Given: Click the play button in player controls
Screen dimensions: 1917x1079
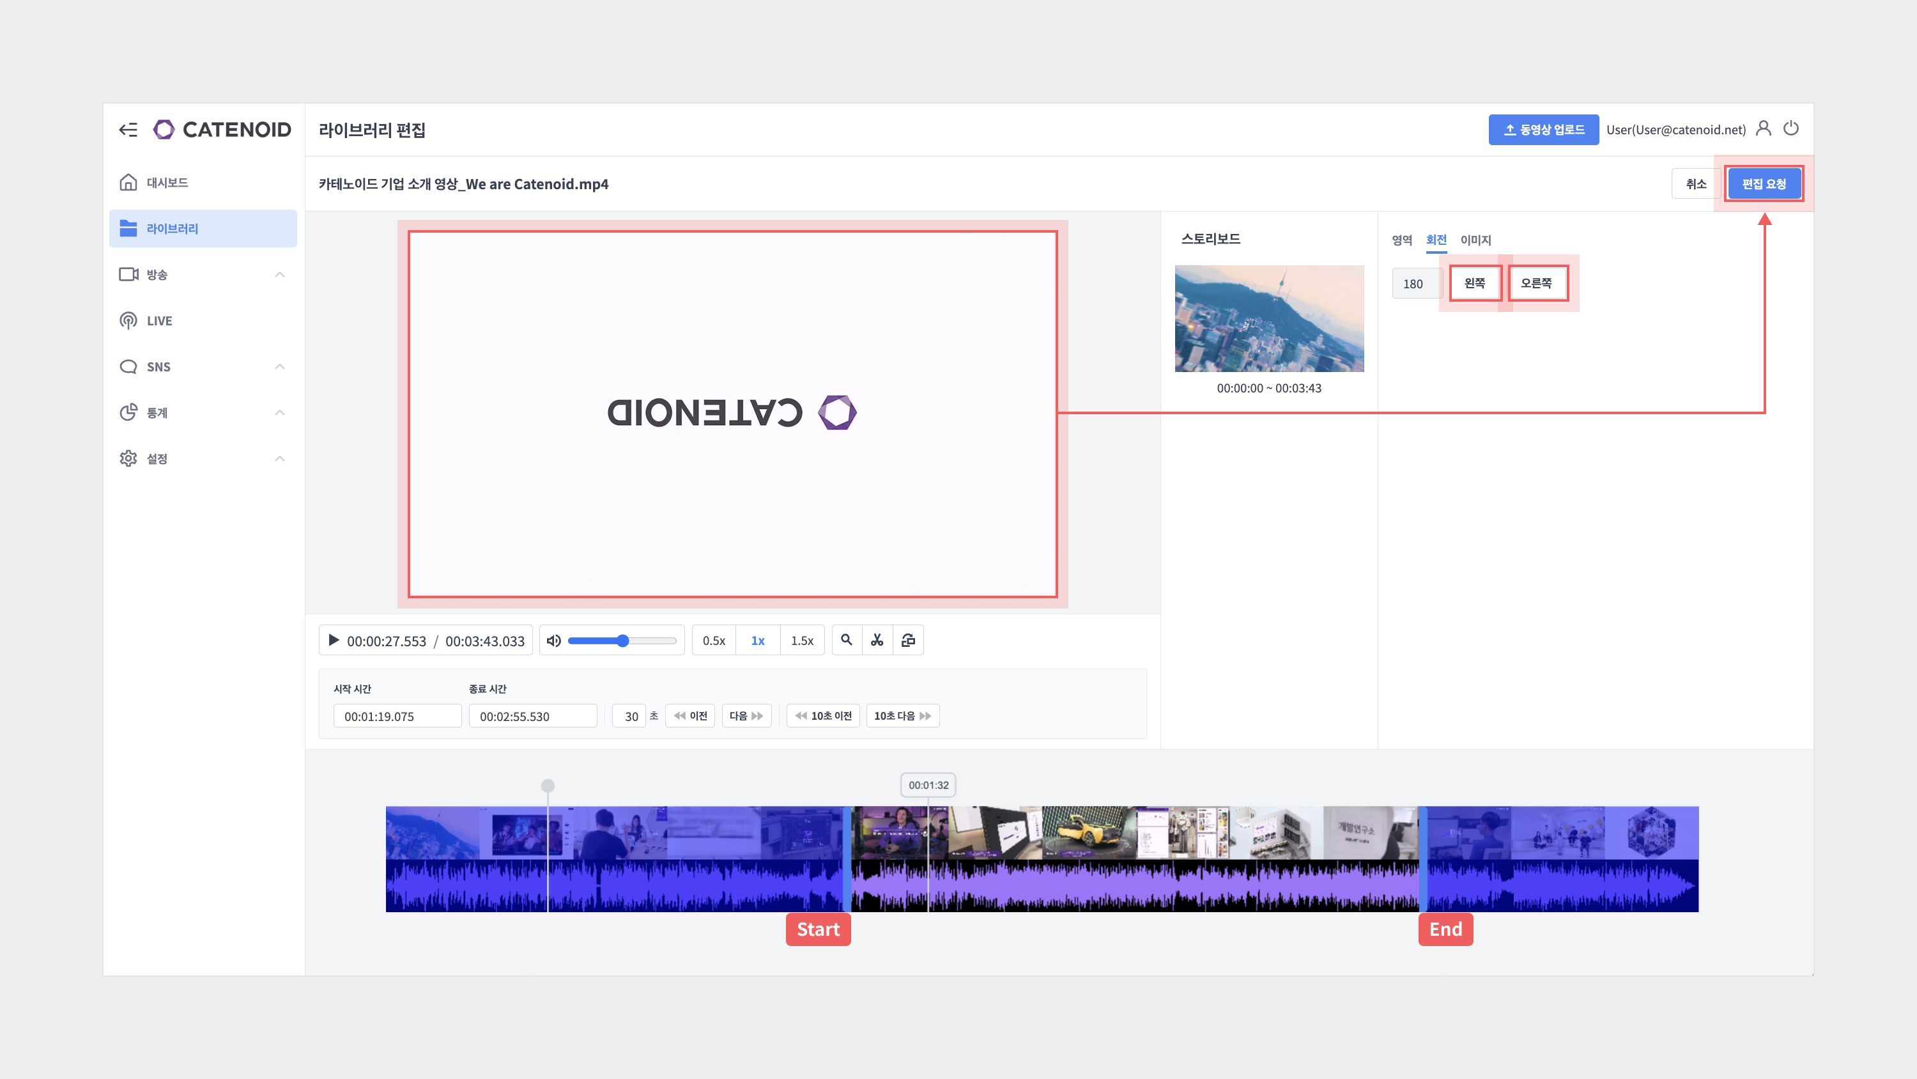Looking at the screenshot, I should 334,640.
